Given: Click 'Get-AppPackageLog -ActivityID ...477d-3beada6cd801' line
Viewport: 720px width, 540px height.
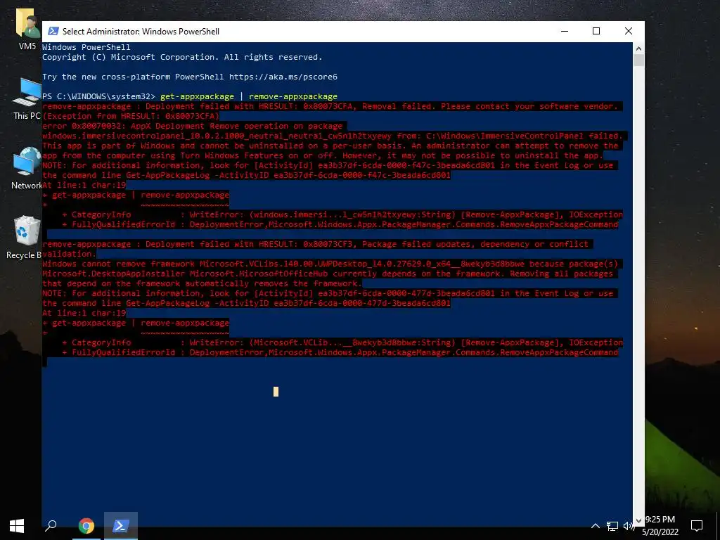Looking at the screenshot, I should (x=246, y=303).
